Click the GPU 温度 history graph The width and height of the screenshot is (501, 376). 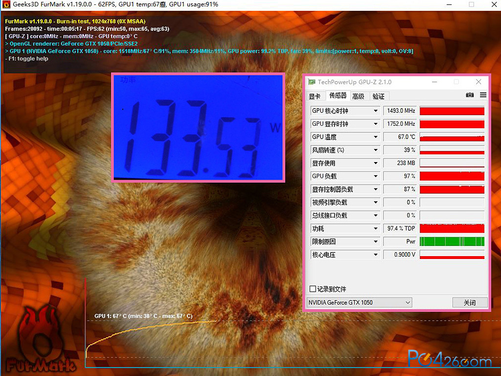(452, 137)
